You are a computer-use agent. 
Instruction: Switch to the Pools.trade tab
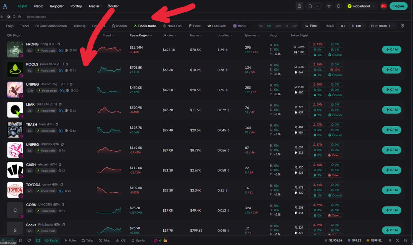click(x=145, y=26)
